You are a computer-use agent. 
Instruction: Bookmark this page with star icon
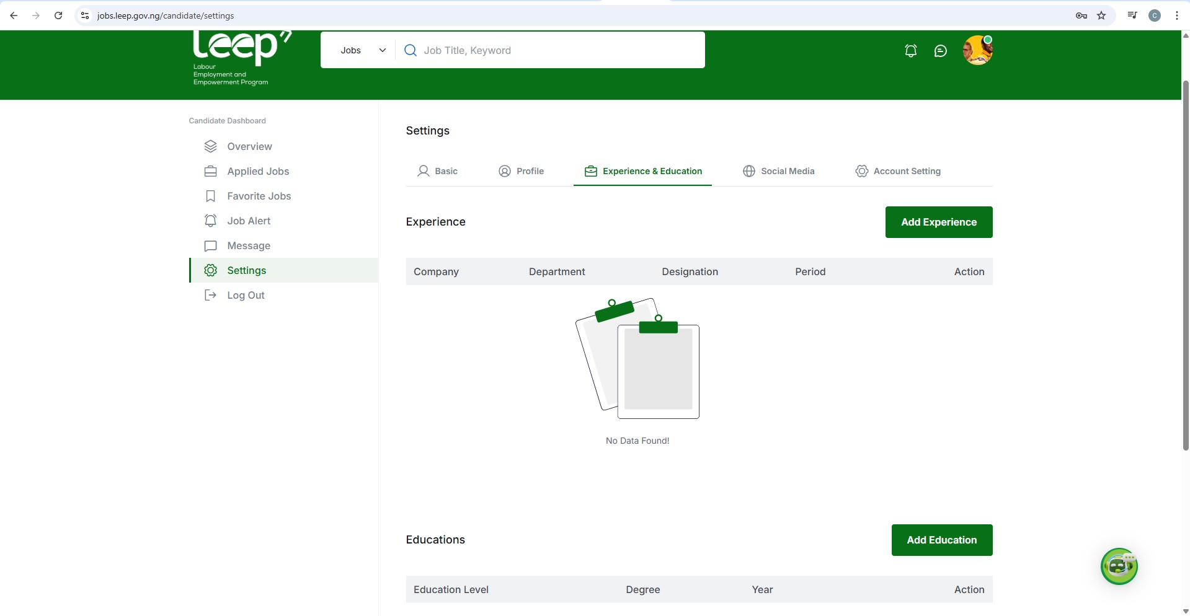[1101, 15]
